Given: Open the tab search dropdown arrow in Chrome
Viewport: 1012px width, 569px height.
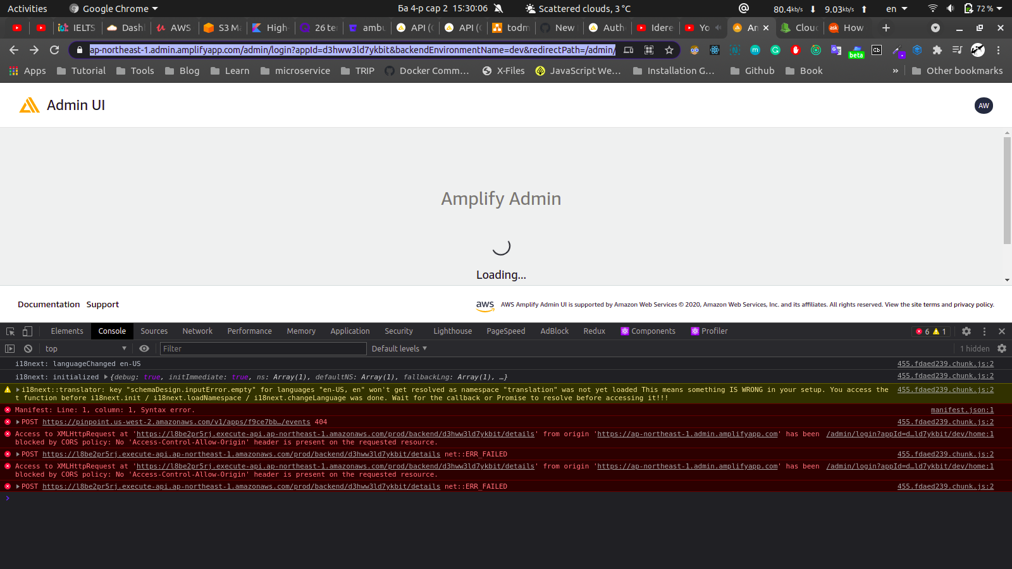Looking at the screenshot, I should tap(935, 28).
